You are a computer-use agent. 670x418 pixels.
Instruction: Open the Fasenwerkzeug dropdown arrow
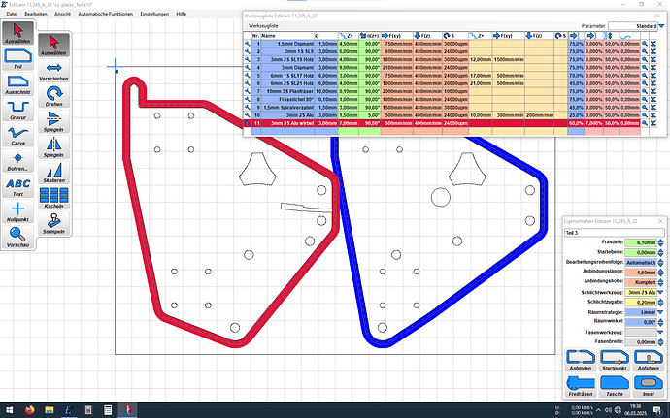[x=660, y=333]
